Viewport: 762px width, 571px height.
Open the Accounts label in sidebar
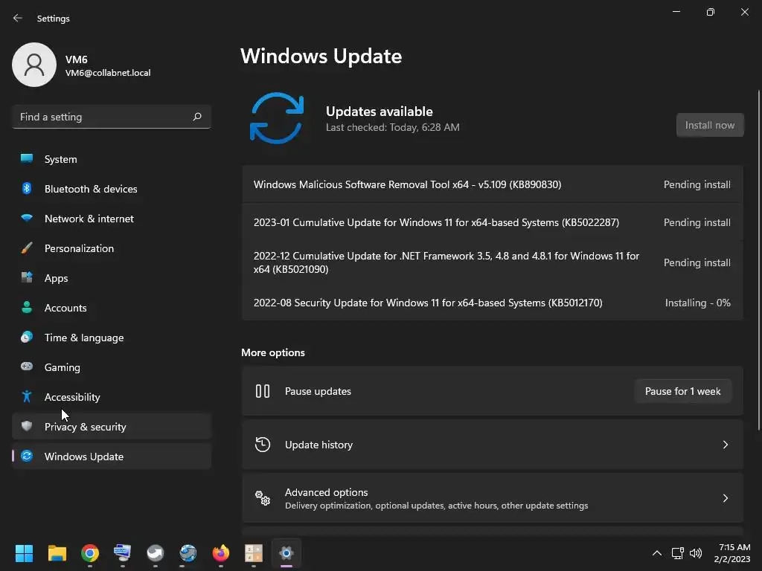pos(65,307)
